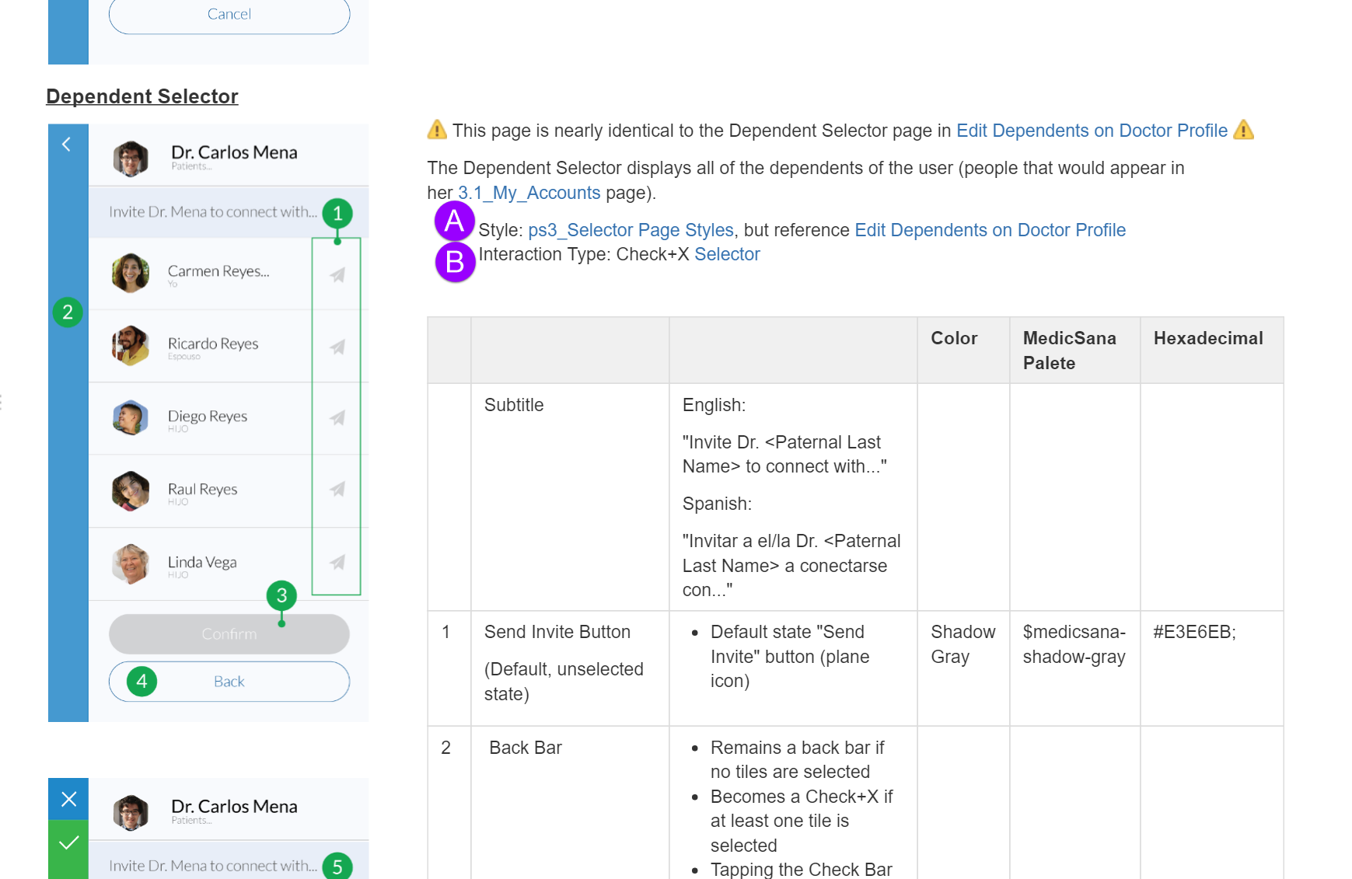
Task: Click the grayed-out Confirm button
Action: point(229,634)
